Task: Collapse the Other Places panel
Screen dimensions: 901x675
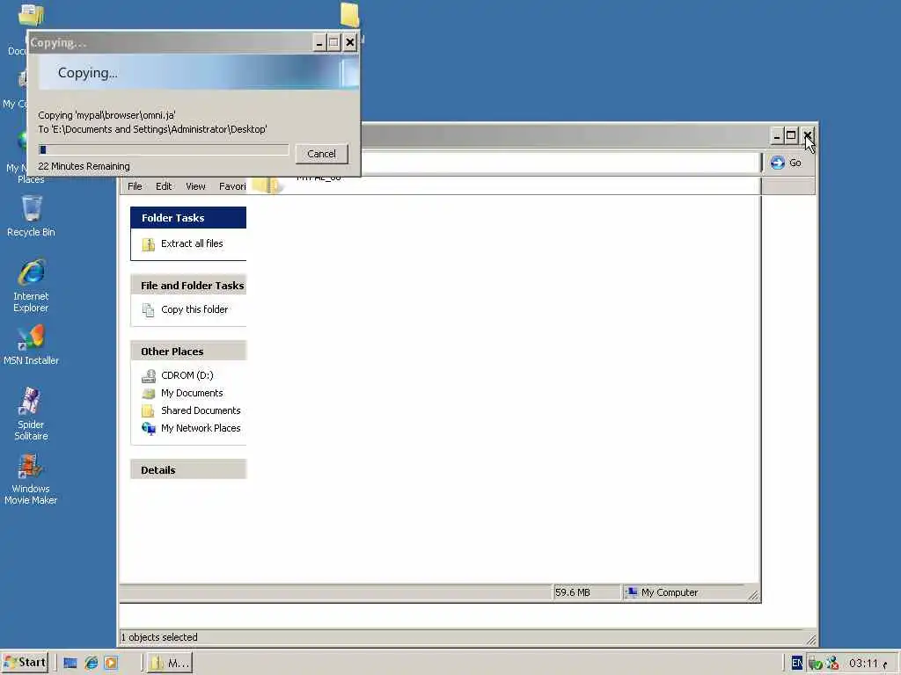Action: [x=188, y=351]
